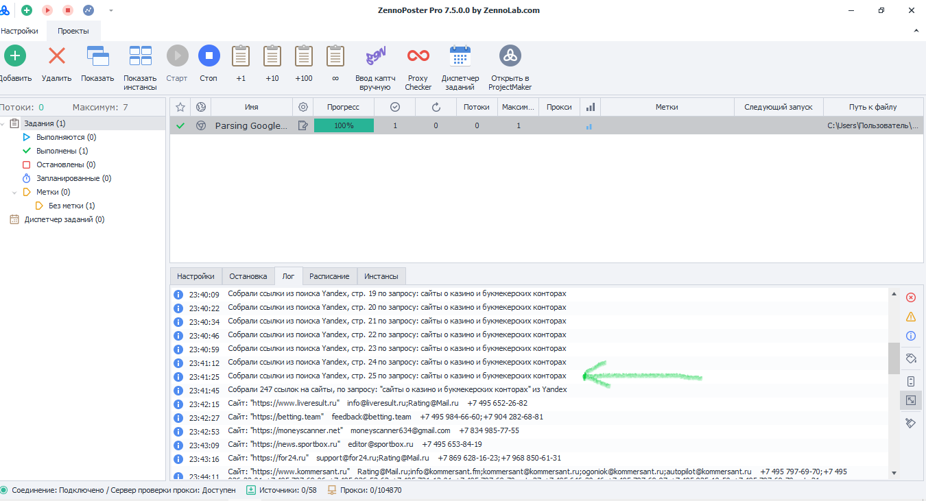Image resolution: width=926 pixels, height=501 pixels.
Task: Click the red play icon in the title bar
Action: pos(47,10)
